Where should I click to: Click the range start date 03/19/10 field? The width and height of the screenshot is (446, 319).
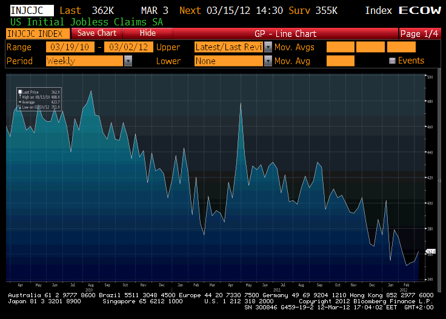pos(70,47)
